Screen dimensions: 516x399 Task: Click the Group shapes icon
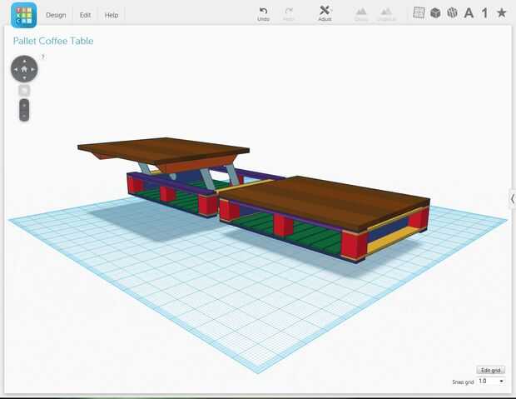click(x=361, y=14)
